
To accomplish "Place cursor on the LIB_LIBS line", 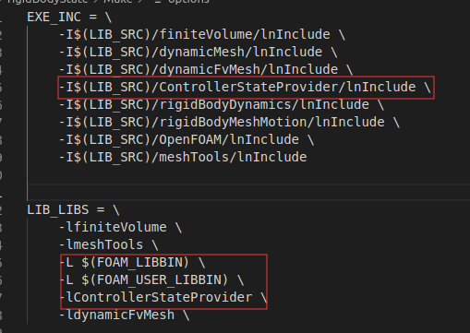I will pos(73,210).
